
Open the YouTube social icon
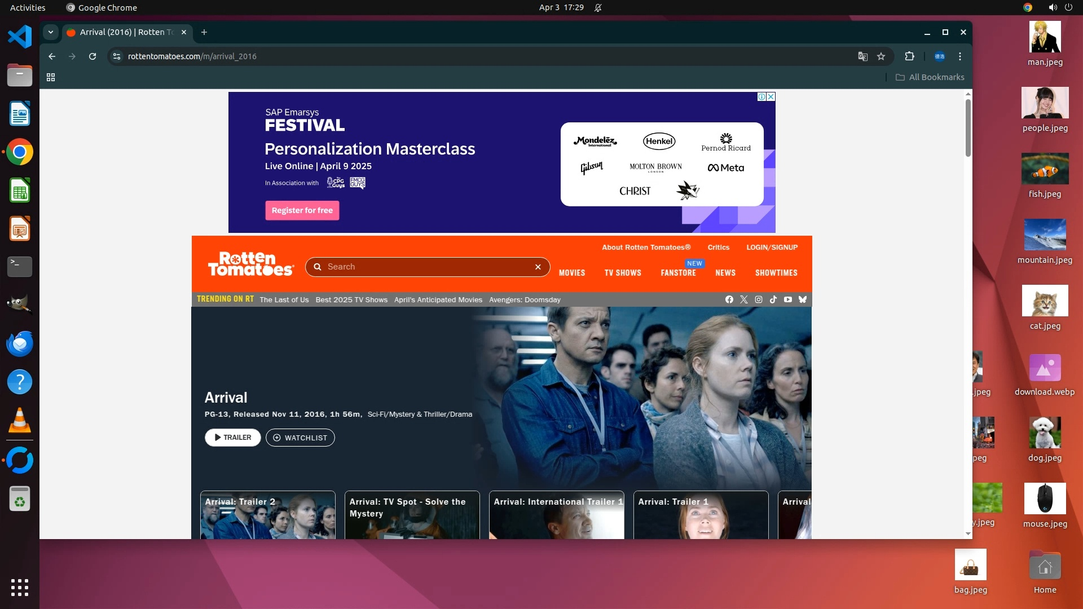[787, 299]
